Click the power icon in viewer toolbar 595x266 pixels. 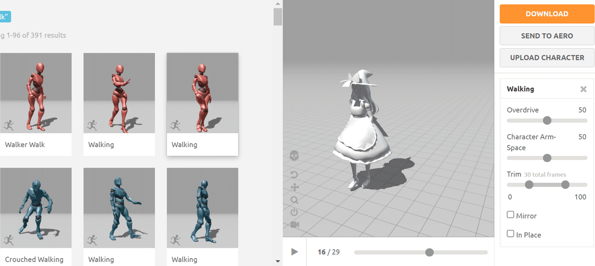[294, 212]
